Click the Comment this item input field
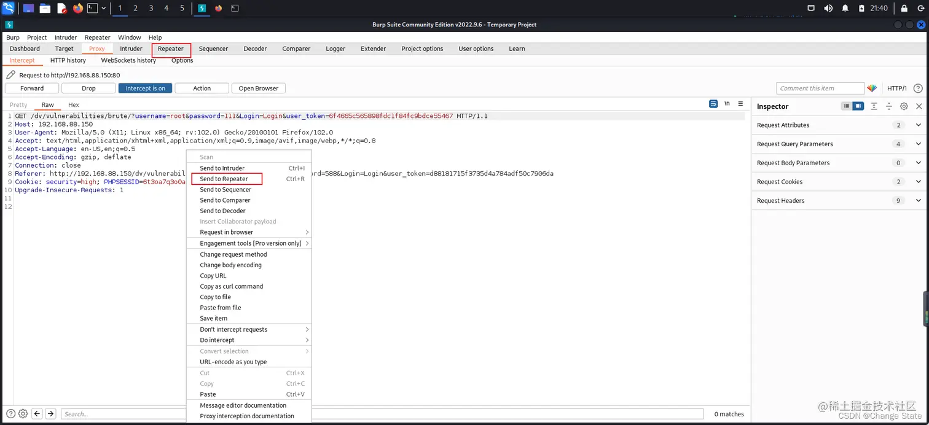This screenshot has width=929, height=425. pos(820,88)
